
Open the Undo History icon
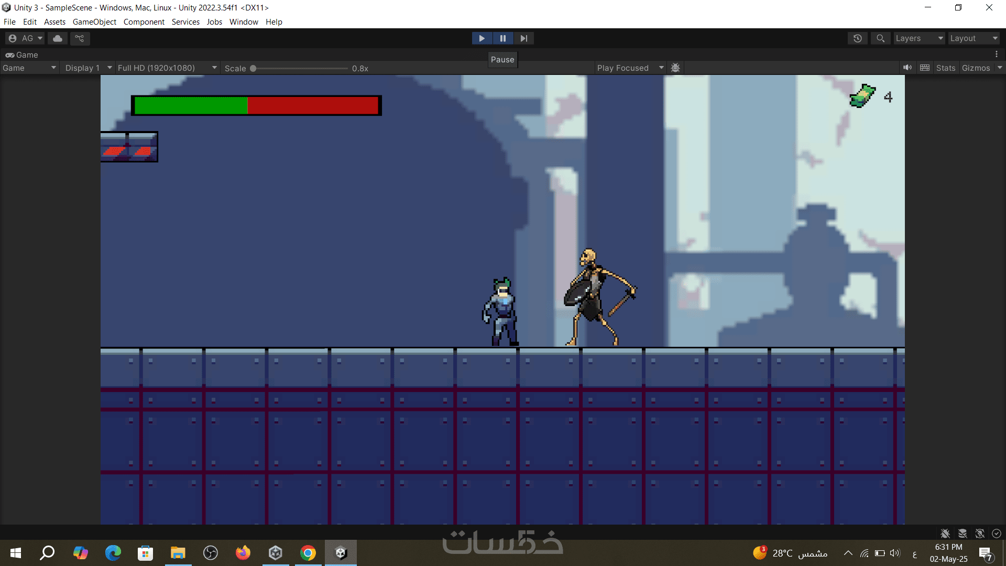click(x=858, y=38)
